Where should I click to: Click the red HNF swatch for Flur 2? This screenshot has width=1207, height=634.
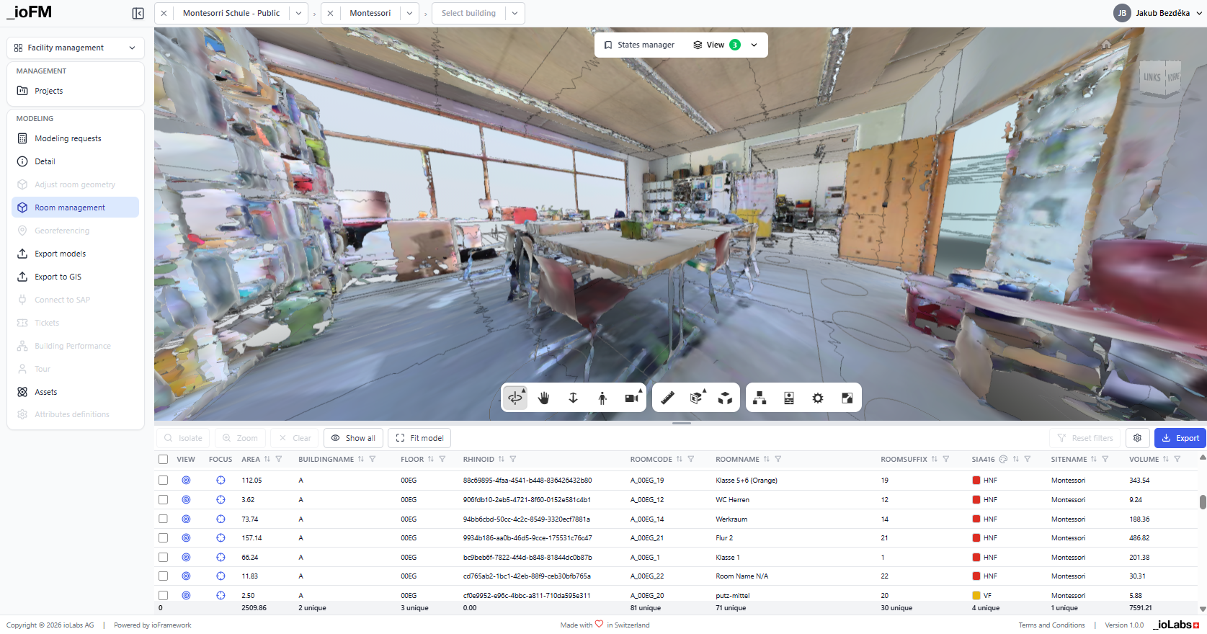click(x=976, y=538)
